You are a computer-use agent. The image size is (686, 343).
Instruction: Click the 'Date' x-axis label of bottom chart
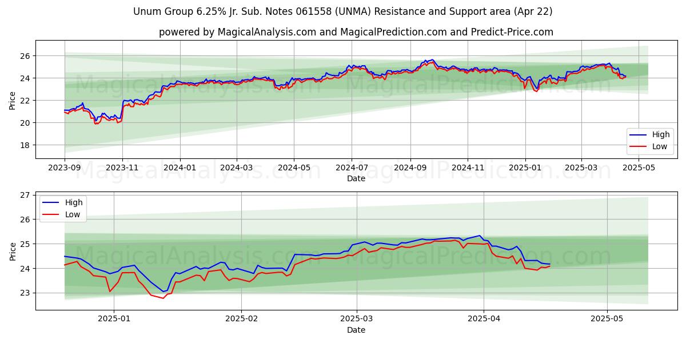pyautogui.click(x=356, y=330)
